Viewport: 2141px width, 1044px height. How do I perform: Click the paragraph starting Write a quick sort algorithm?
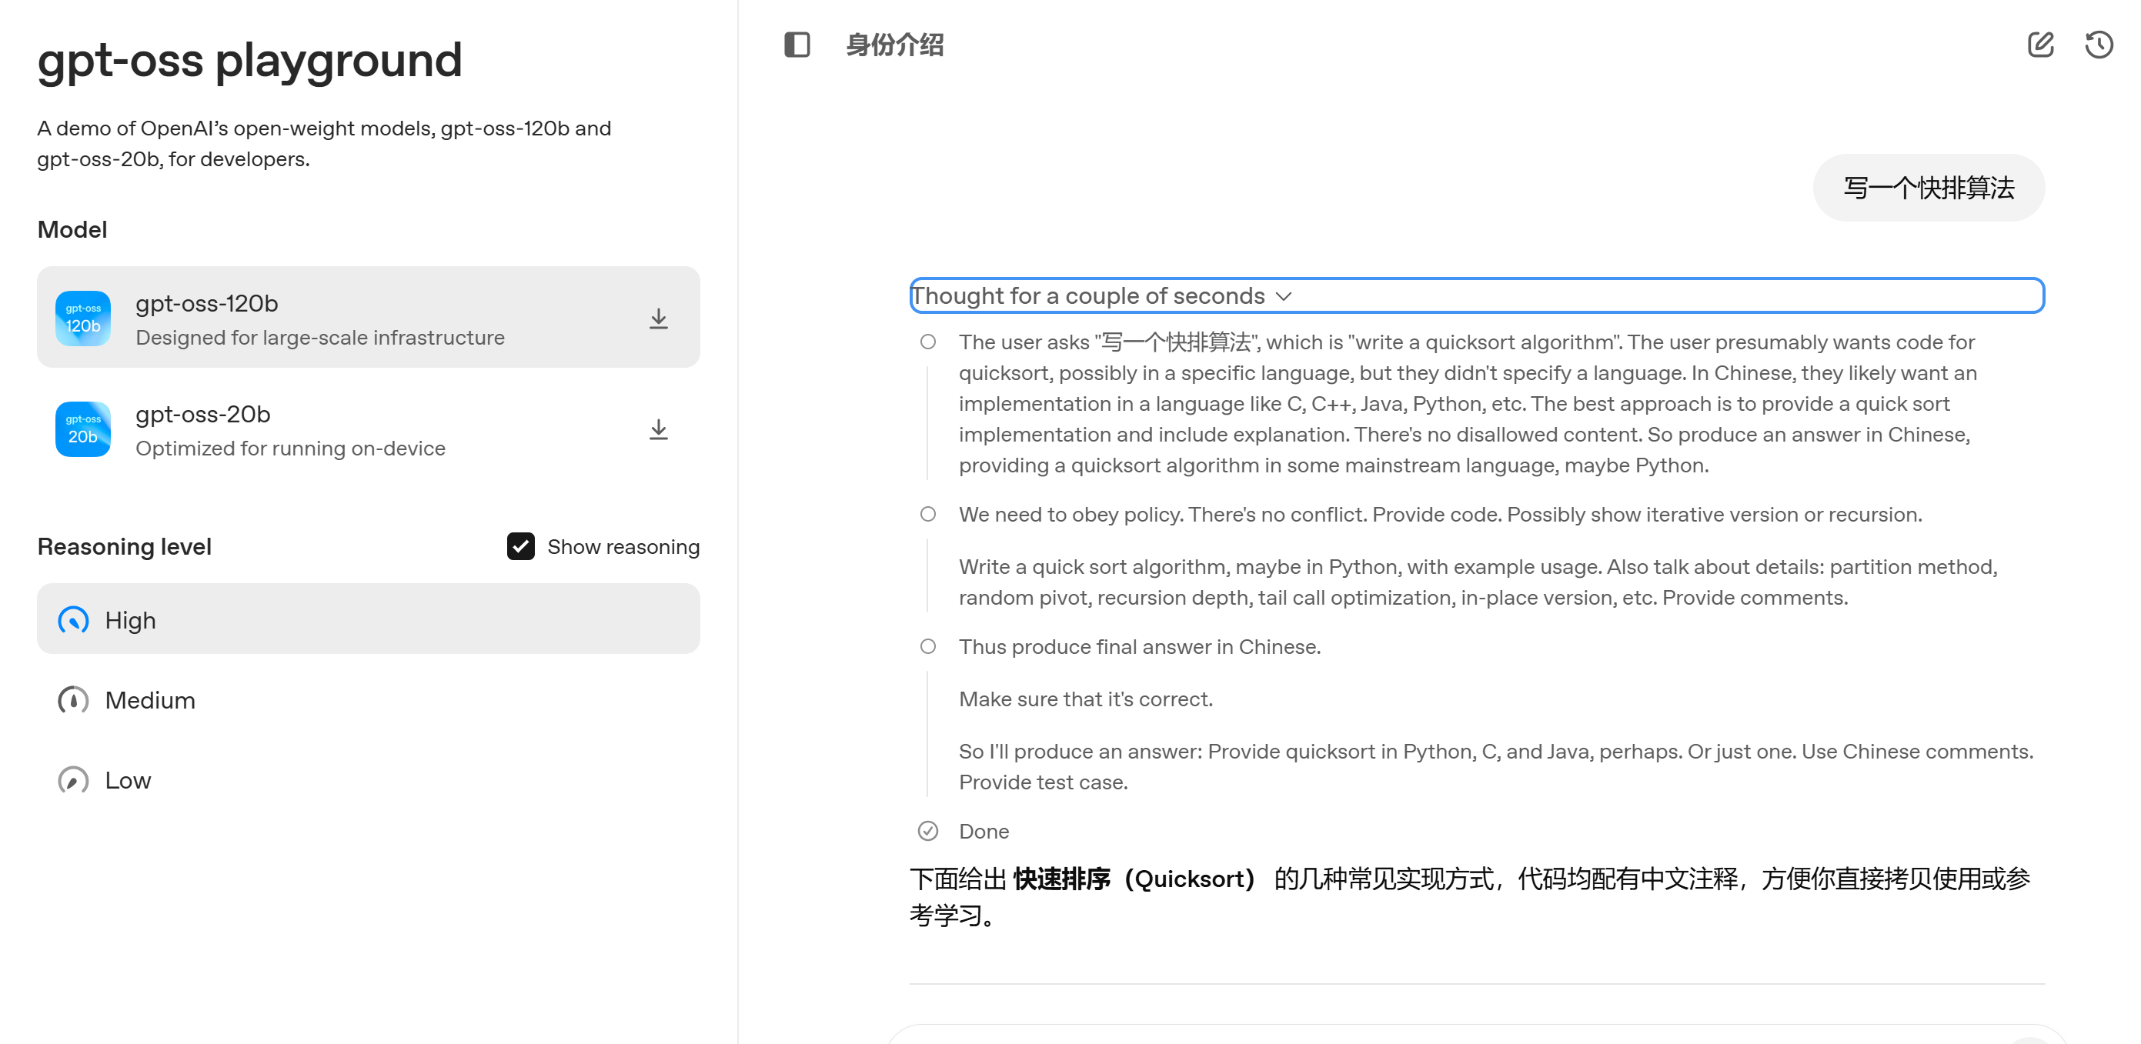[x=1477, y=582]
